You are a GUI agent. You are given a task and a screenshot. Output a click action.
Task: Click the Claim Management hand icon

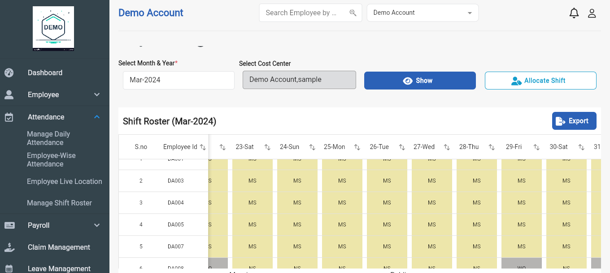tap(9, 247)
